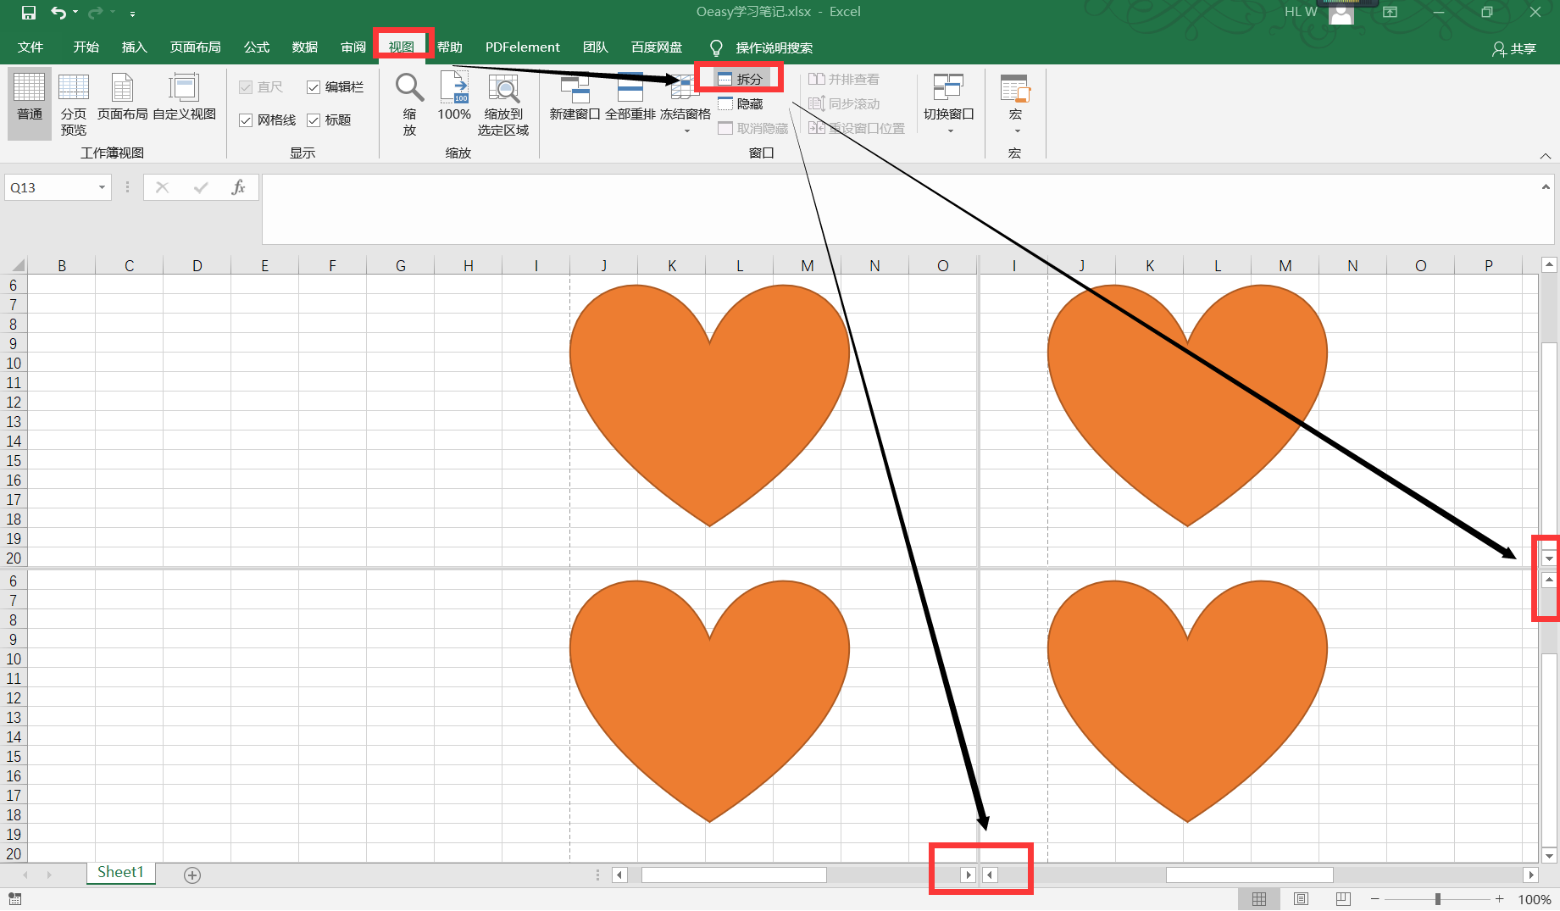This screenshot has height=911, width=1560.
Task: Open the Switch Windows (切换窗口) dropdown
Action: tap(949, 104)
